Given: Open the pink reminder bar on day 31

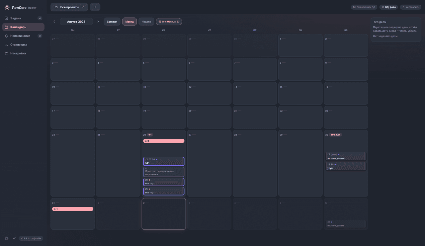Looking at the screenshot, I should point(73,209).
